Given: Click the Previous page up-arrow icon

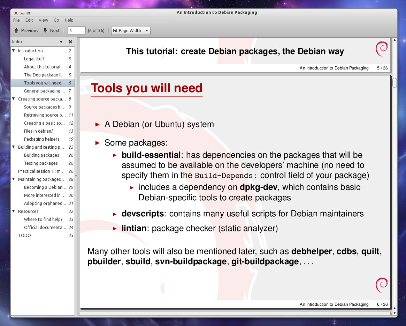Looking at the screenshot, I should pyautogui.click(x=16, y=30).
